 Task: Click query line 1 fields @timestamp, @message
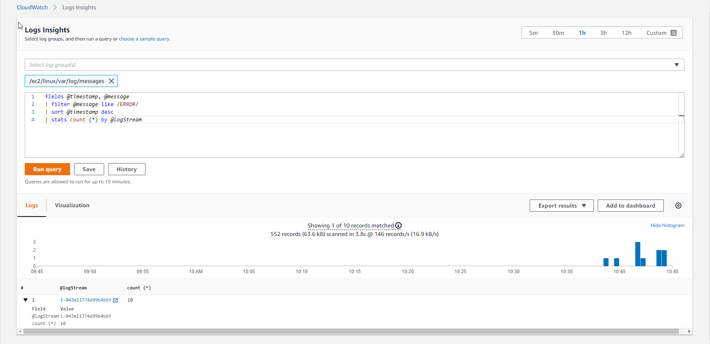(x=87, y=96)
